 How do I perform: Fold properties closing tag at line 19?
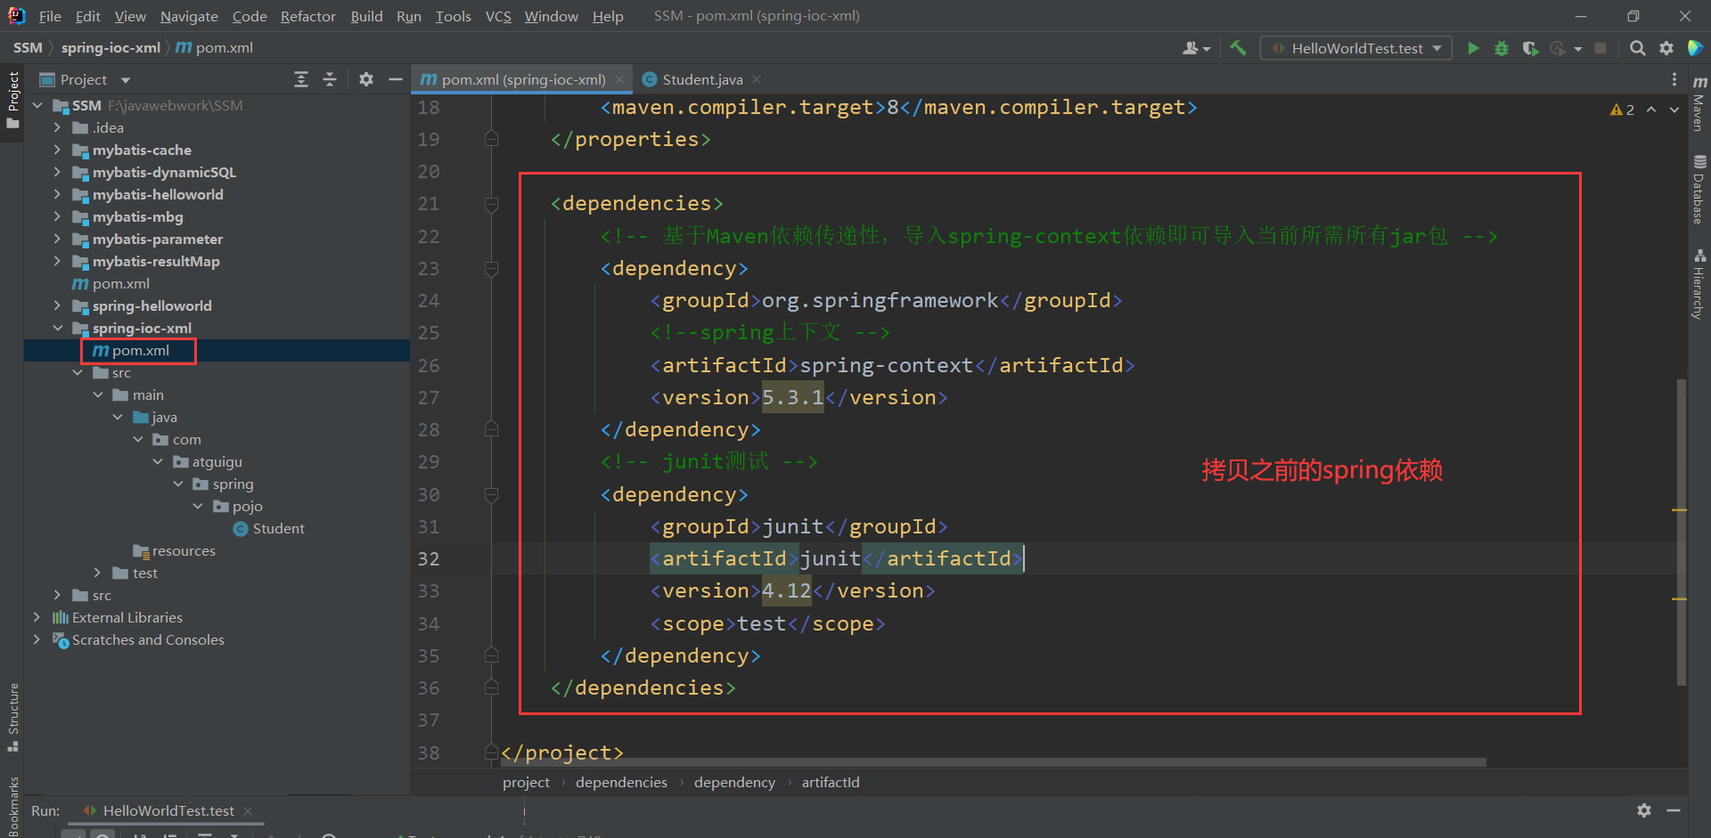(x=491, y=140)
